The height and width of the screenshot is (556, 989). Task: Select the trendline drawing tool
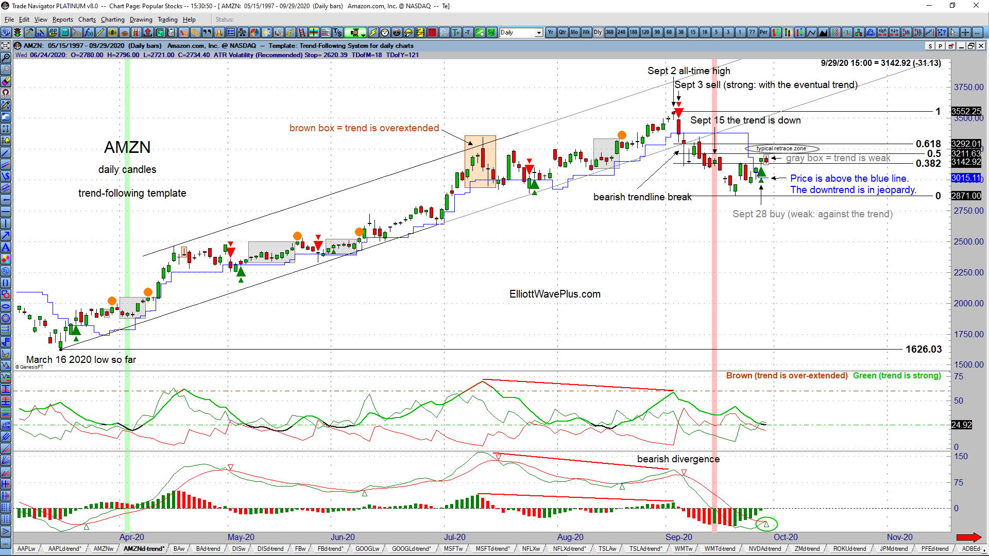click(6, 152)
